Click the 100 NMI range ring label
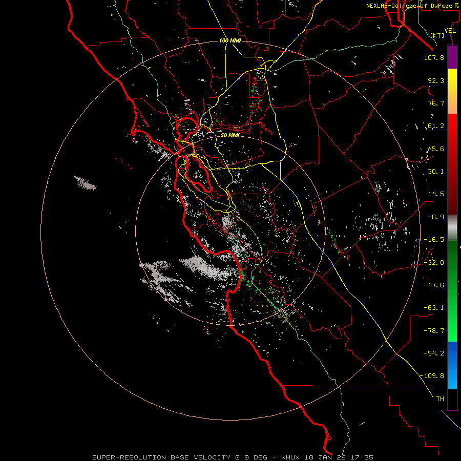461x461 pixels. pos(230,40)
